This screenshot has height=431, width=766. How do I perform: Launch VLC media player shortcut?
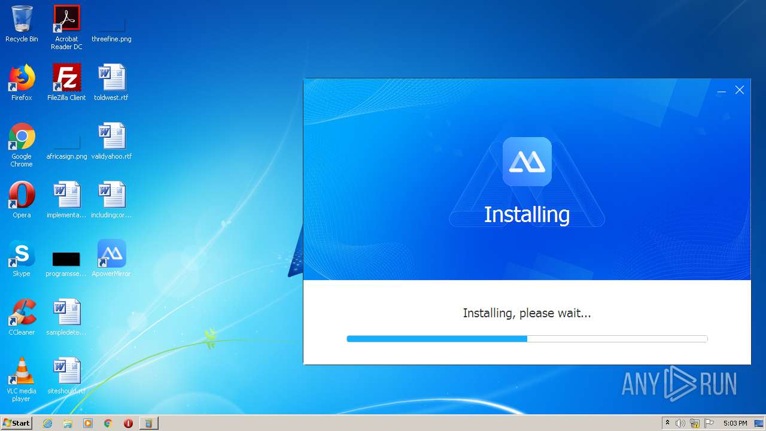(x=22, y=380)
